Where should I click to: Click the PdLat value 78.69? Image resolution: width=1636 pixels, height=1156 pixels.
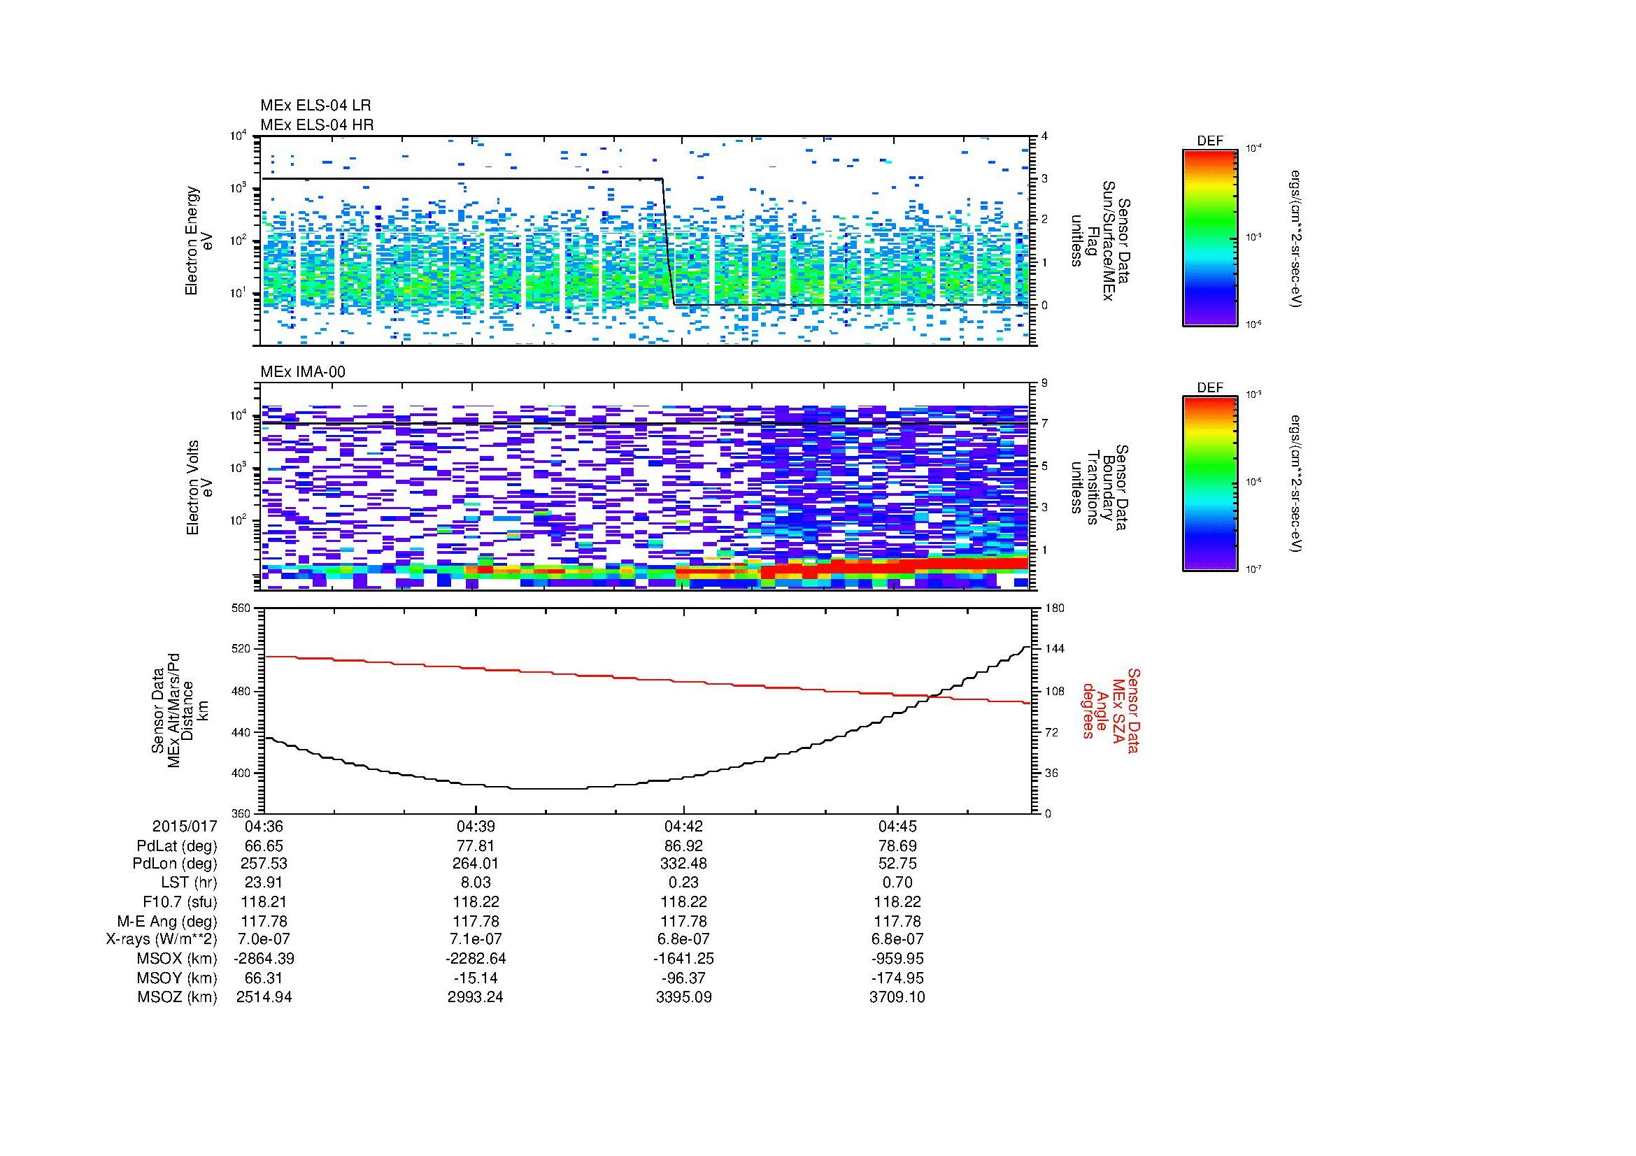pos(897,846)
